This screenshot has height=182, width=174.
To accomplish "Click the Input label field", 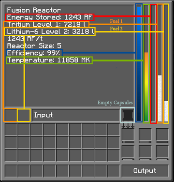I will click(x=76, y=115).
